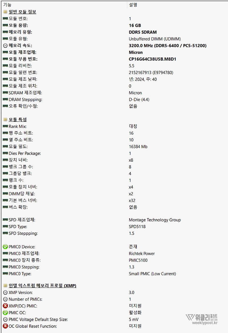Select the PMIC0 Type row
The height and width of the screenshot is (333, 228).
pos(20,274)
